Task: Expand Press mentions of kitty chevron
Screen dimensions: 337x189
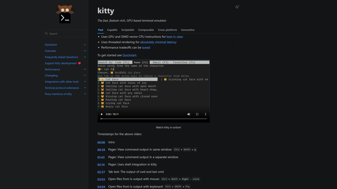Action: pyautogui.click(x=85, y=94)
